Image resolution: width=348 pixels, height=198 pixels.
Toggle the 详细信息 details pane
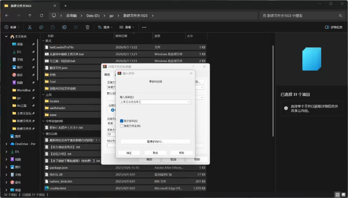click(x=334, y=27)
